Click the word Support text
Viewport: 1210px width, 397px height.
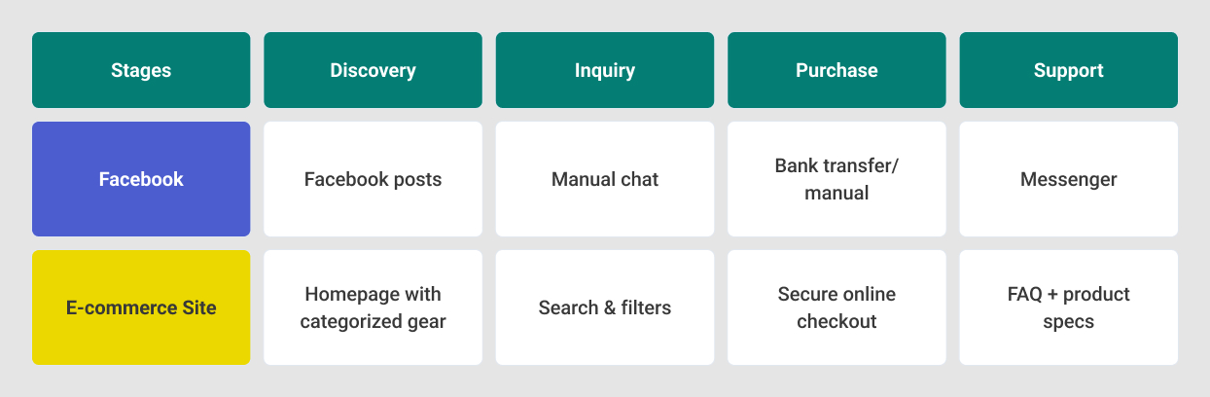tap(1069, 71)
